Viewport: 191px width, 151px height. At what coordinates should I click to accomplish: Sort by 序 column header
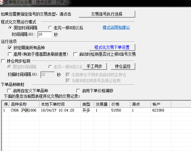tap(6, 104)
